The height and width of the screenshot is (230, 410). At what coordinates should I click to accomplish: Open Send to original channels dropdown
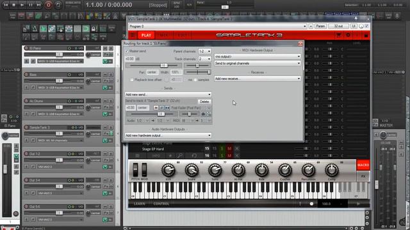point(258,63)
